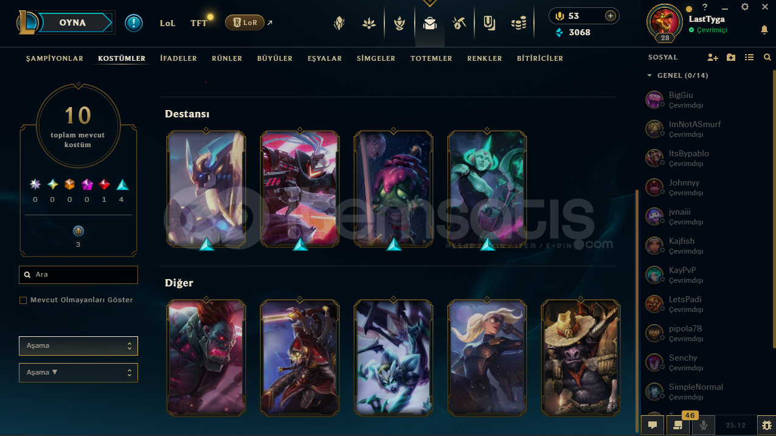The height and width of the screenshot is (436, 776).
Task: Open the second Aşama ▼ sort dropdown
Action: click(x=78, y=372)
